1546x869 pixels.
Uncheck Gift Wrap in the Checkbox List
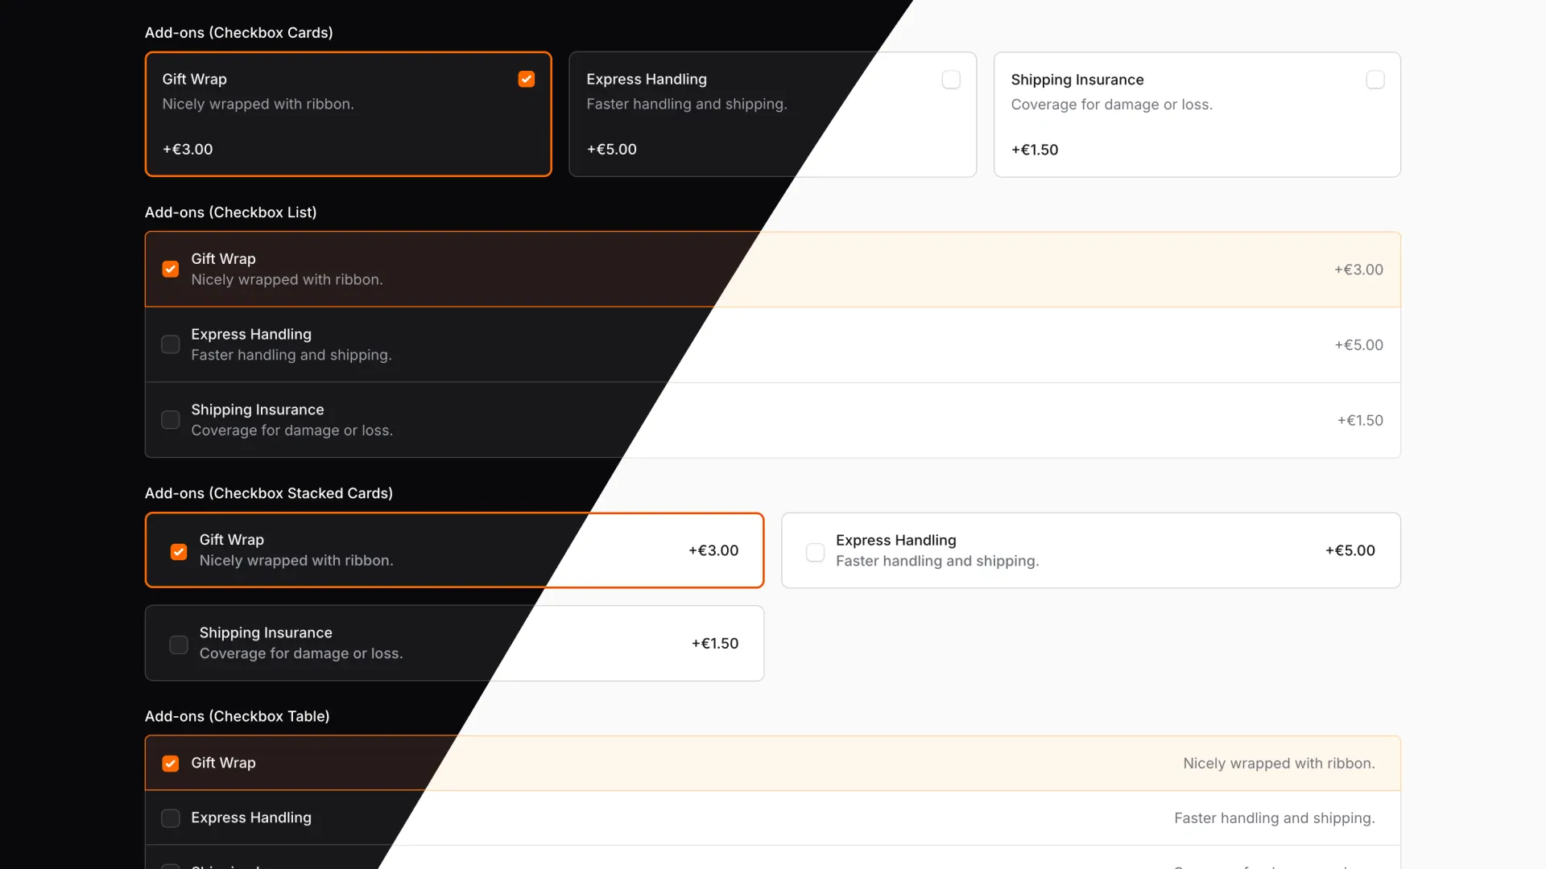[170, 269]
